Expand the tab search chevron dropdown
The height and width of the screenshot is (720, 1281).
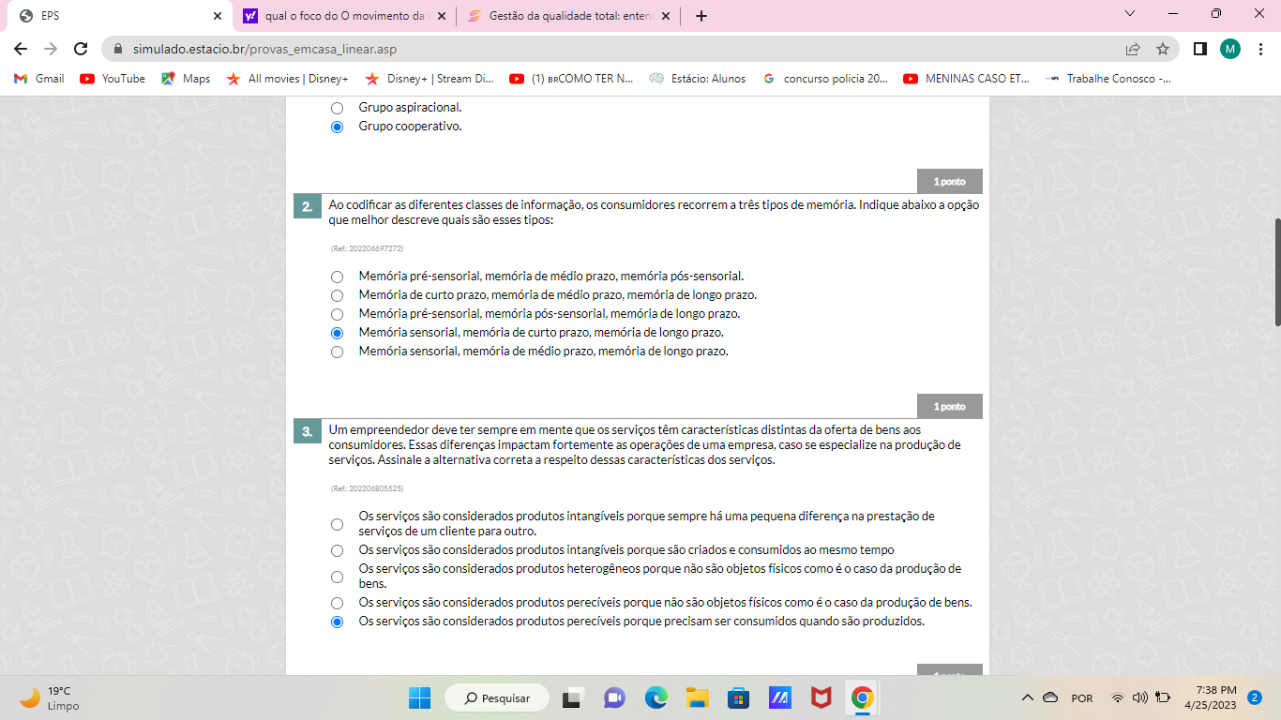pos(1129,14)
